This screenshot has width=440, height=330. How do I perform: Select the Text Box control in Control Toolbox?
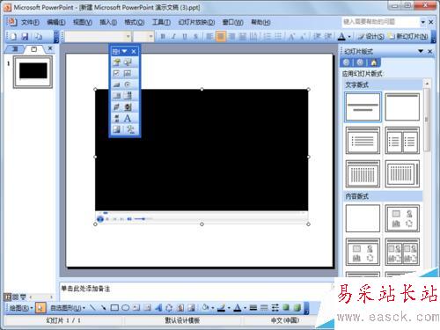coord(128,73)
